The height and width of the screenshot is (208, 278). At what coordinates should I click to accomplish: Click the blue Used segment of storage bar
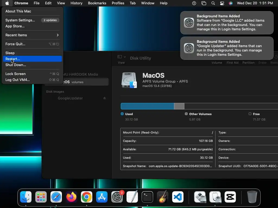click(x=147, y=106)
